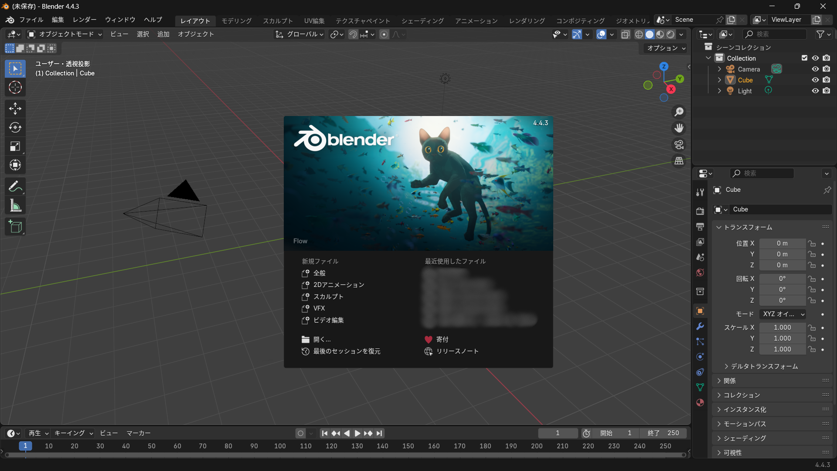The image size is (837, 471).
Task: Open the Physics properties tab
Action: [x=700, y=357]
